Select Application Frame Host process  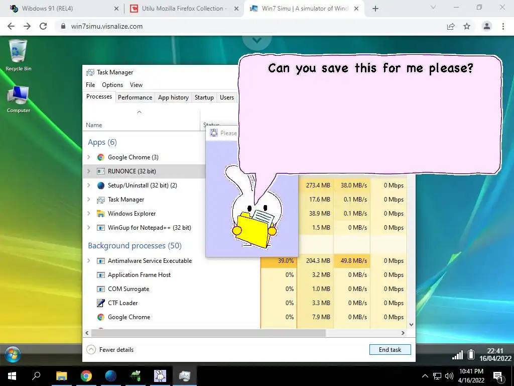(x=245, y=275)
